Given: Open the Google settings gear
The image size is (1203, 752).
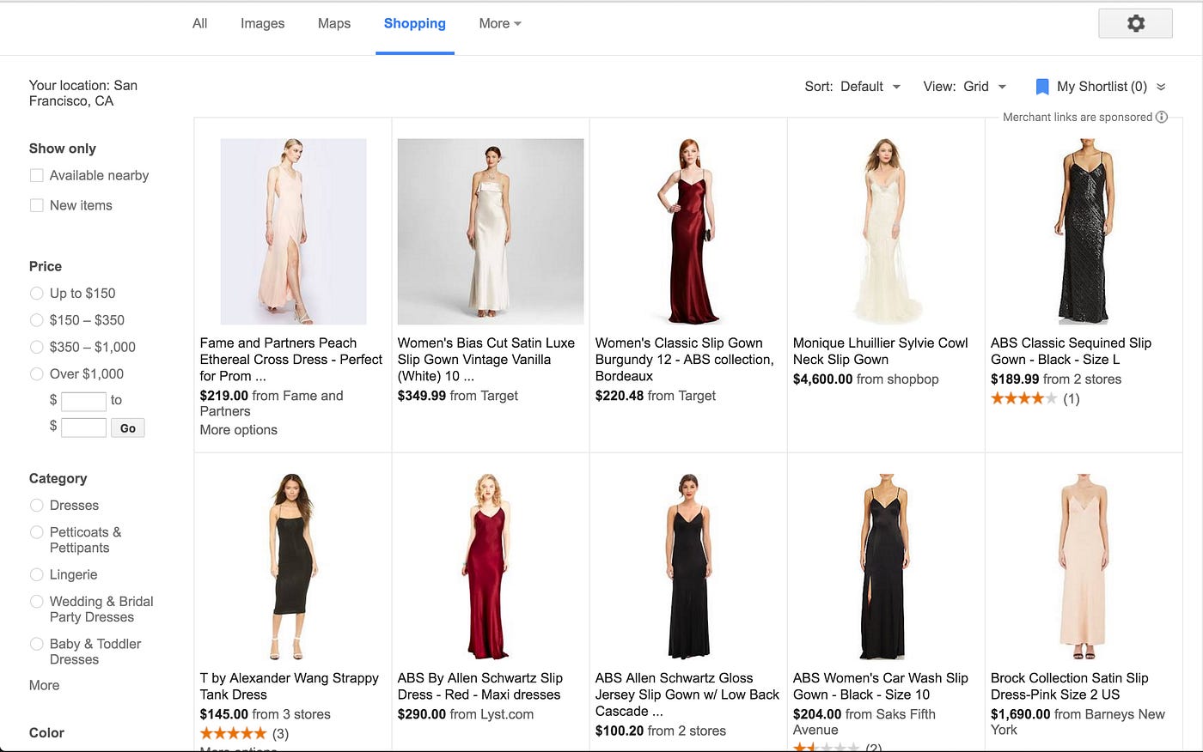Looking at the screenshot, I should pyautogui.click(x=1135, y=23).
